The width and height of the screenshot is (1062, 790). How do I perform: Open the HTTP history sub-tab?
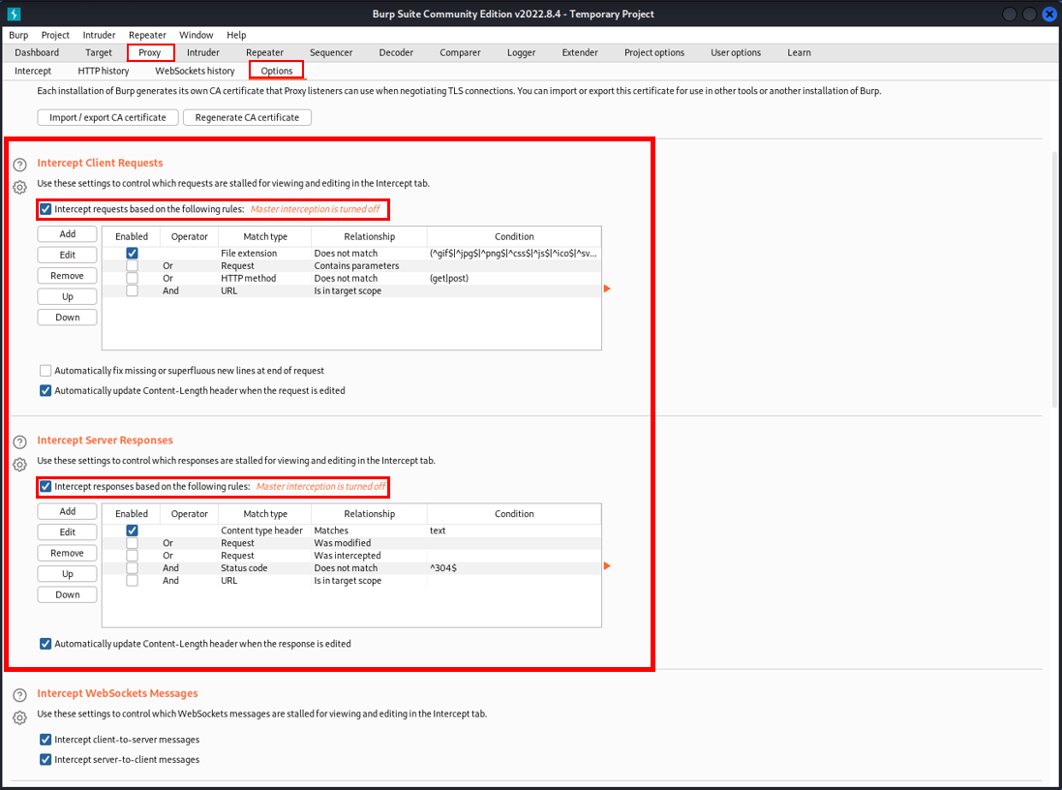(103, 71)
